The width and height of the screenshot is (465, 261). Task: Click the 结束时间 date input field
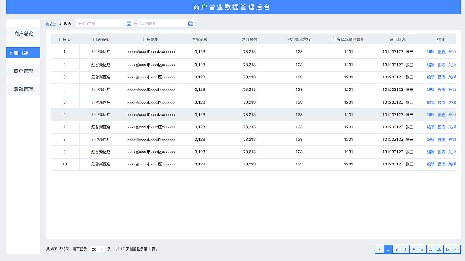point(167,24)
